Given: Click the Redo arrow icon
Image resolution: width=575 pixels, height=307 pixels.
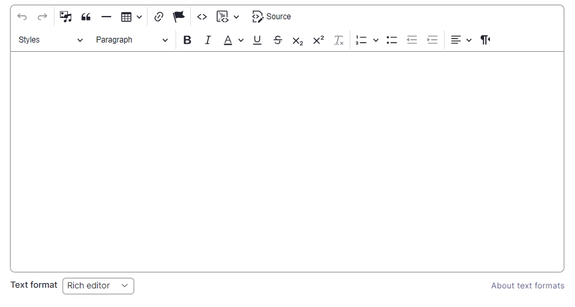Looking at the screenshot, I should pyautogui.click(x=42, y=17).
